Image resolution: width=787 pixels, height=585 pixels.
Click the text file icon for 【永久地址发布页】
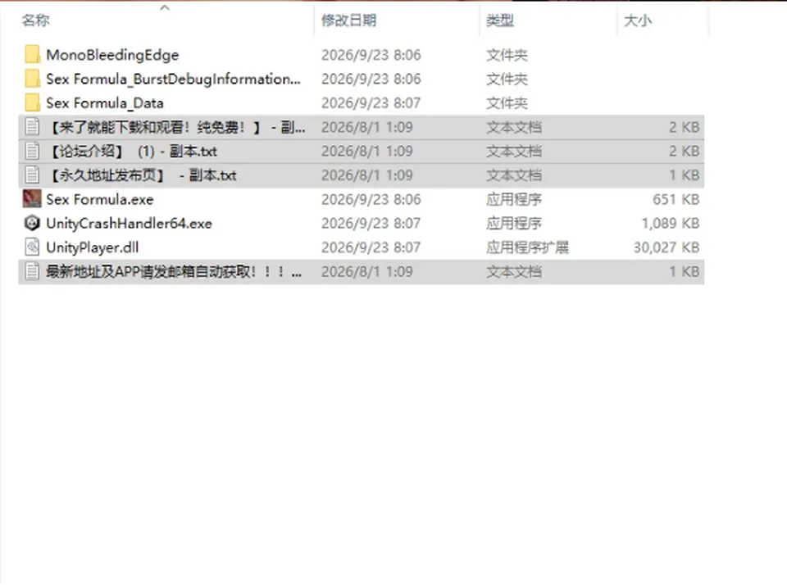point(32,175)
